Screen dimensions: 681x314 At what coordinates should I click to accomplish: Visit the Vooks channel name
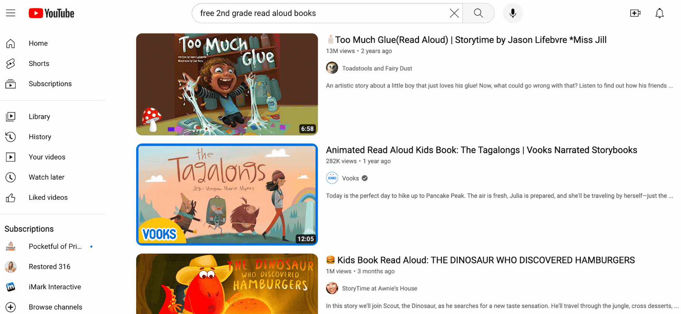pyautogui.click(x=350, y=178)
